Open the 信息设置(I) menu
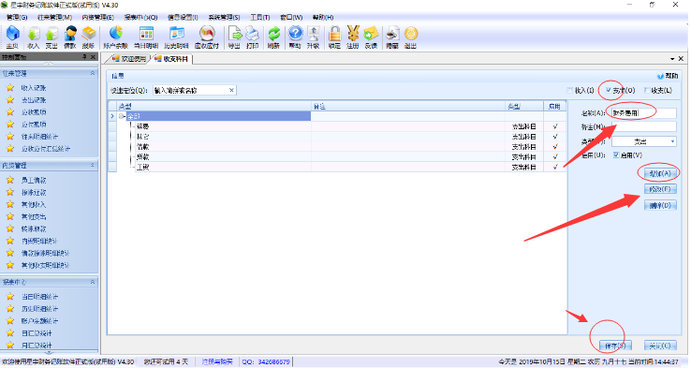This screenshot has width=691, height=368. point(183,17)
